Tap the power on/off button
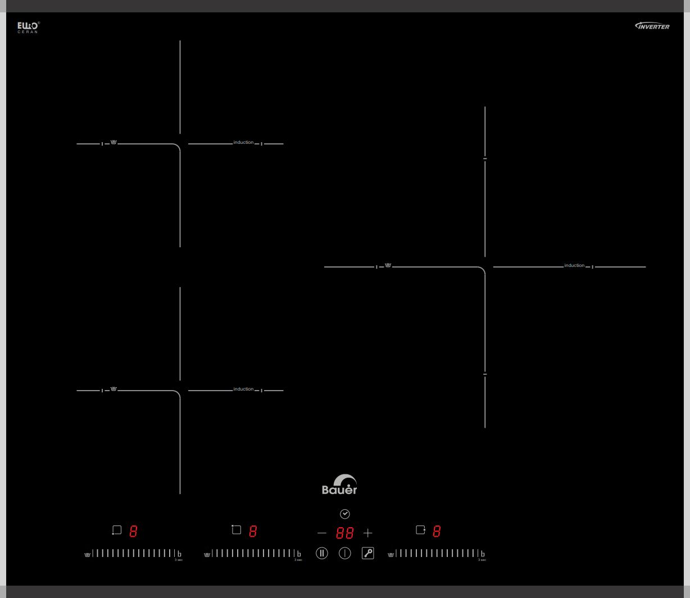The height and width of the screenshot is (598, 690). pos(345,553)
